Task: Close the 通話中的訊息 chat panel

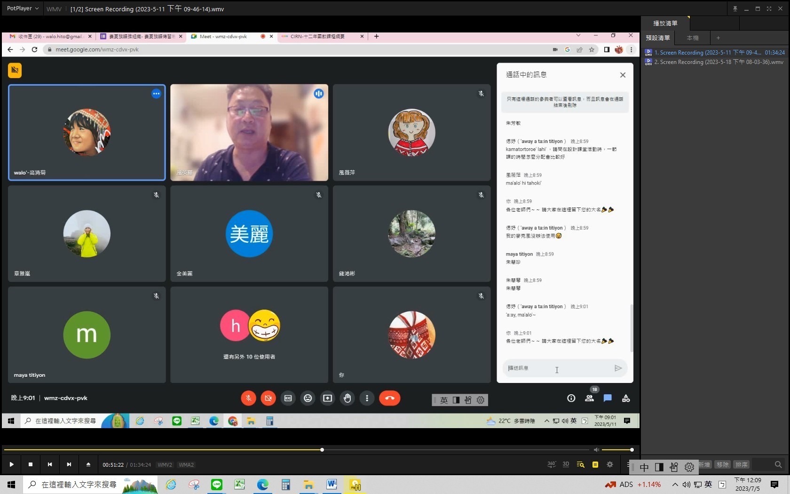Action: (623, 75)
